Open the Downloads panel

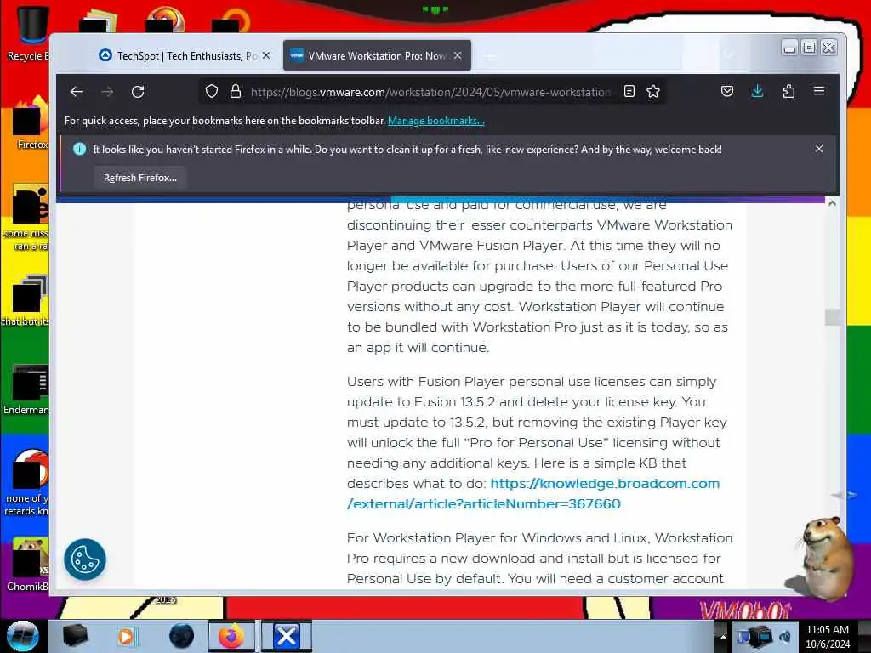[x=757, y=91]
